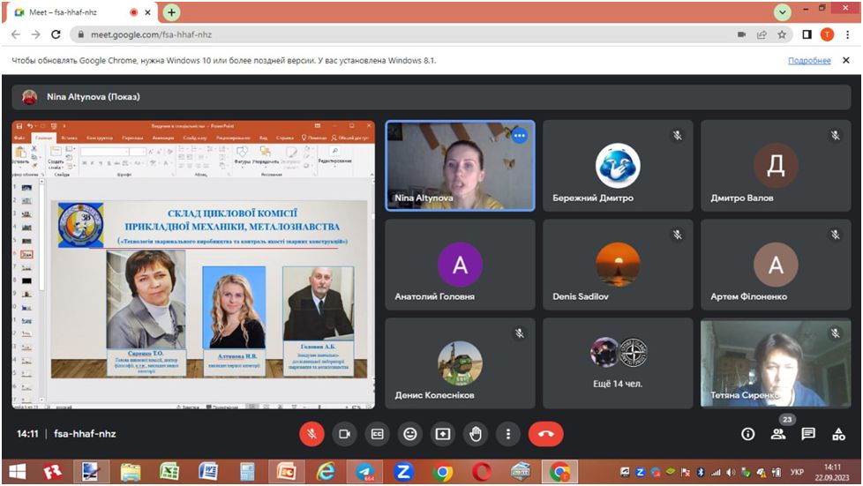The image size is (863, 486).
Task: Dismiss the Chrome update notification bar
Action: tap(846, 61)
